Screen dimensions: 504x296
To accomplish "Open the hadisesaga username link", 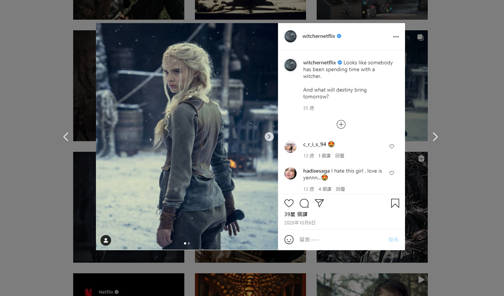I will click(x=317, y=171).
